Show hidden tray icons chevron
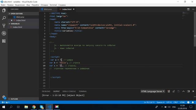Image resolution: width=196 pixels, height=110 pixels. [162, 107]
